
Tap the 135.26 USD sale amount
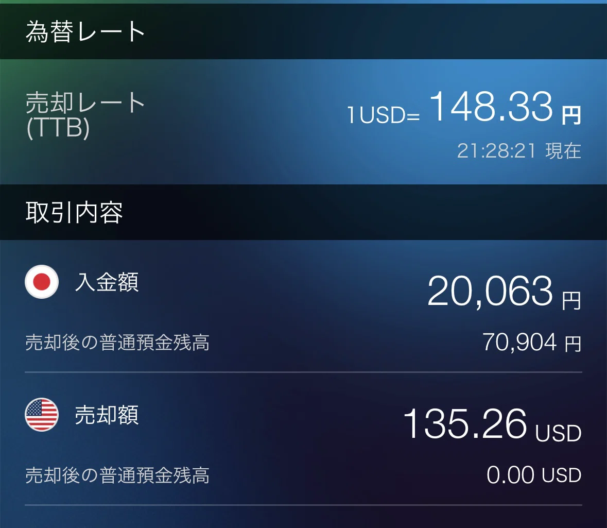(x=492, y=424)
